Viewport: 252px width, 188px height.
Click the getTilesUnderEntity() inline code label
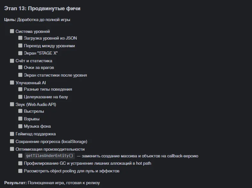49,156
